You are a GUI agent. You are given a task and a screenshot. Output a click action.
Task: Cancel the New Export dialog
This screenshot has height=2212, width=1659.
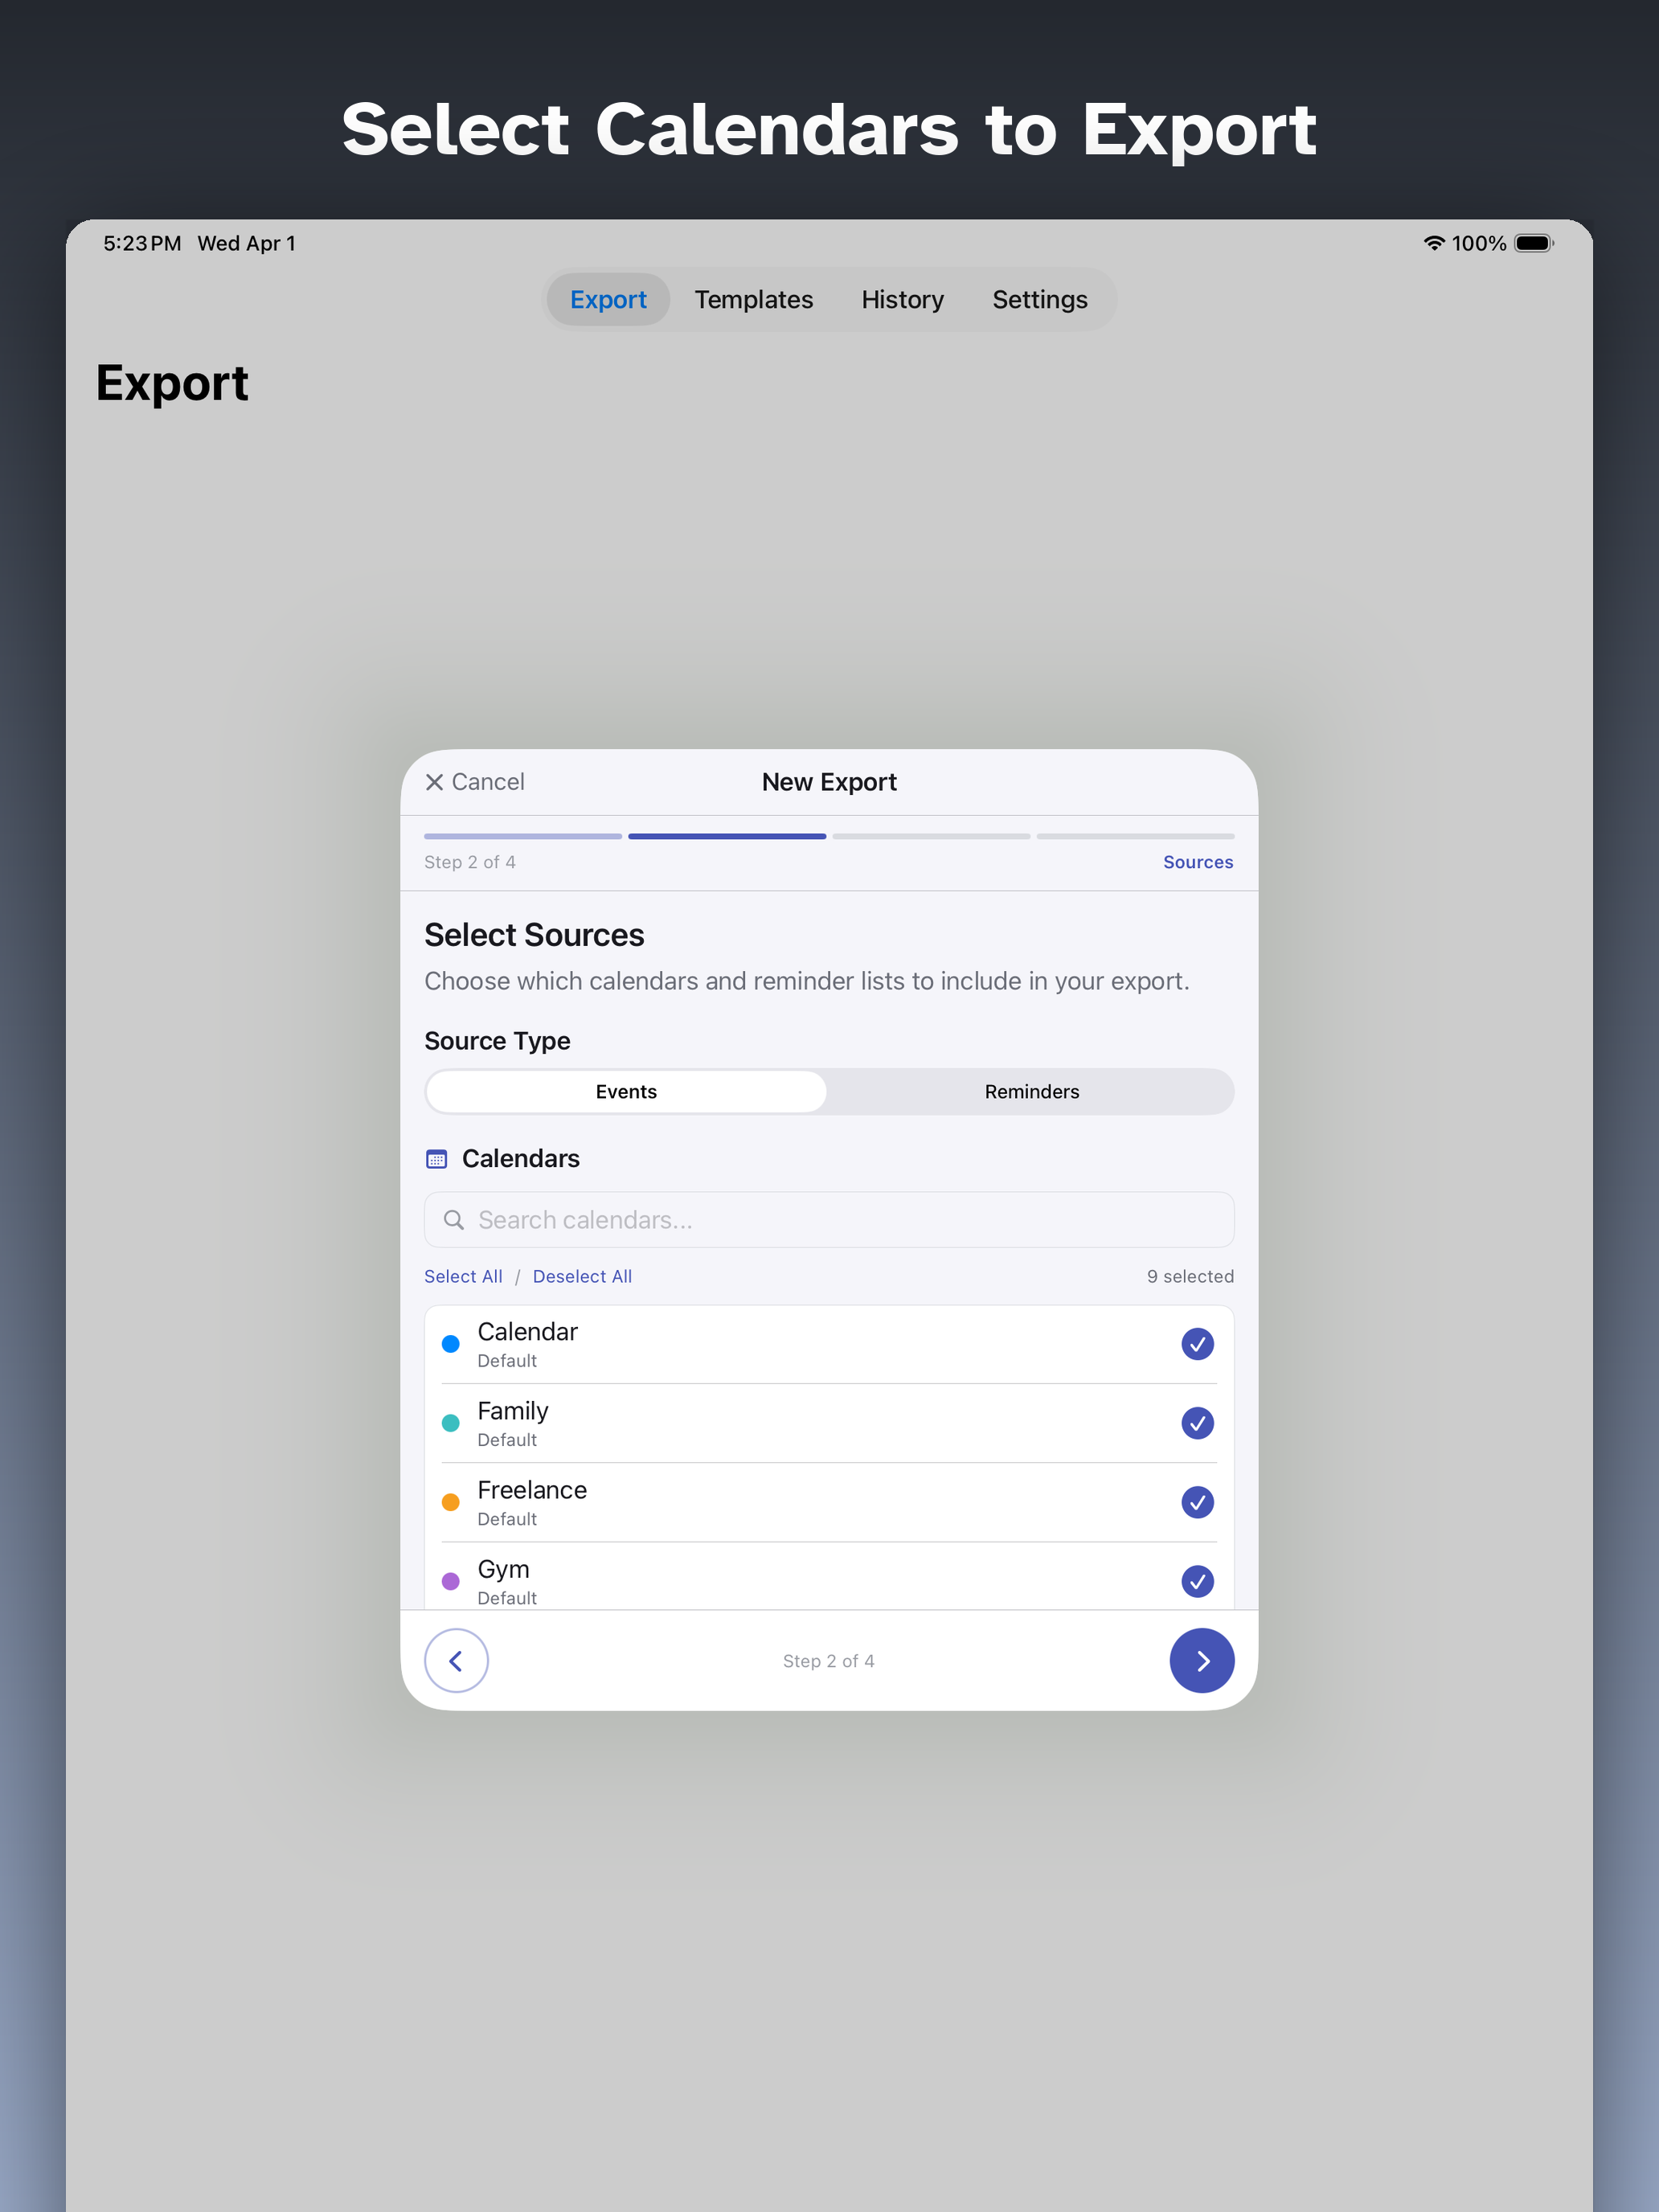coord(474,782)
